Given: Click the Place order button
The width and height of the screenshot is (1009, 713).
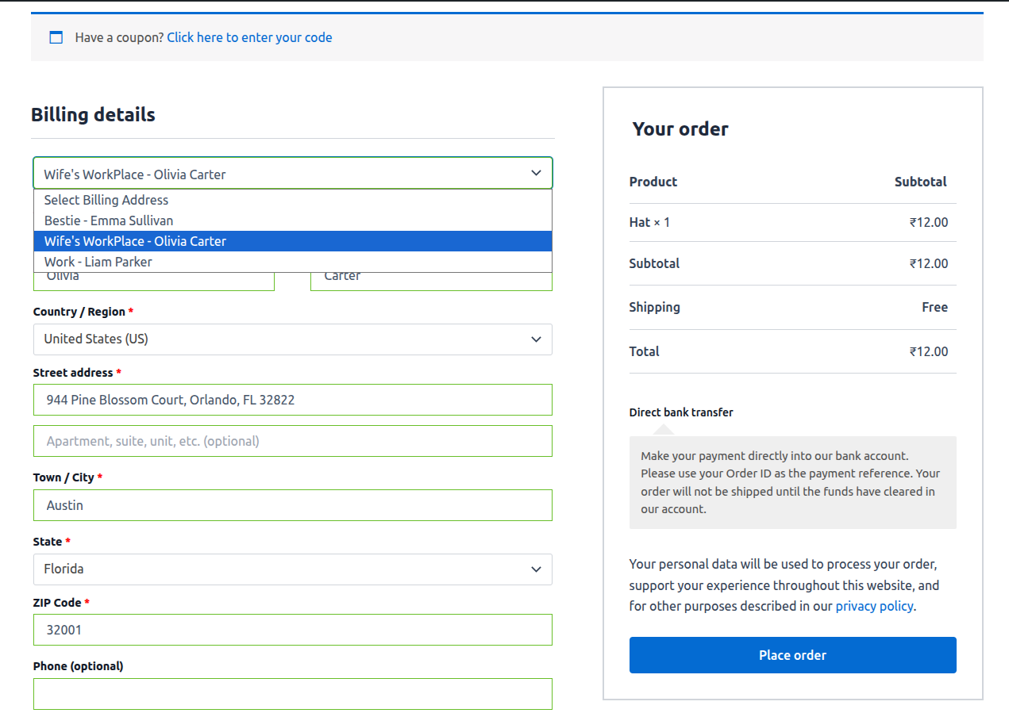Looking at the screenshot, I should (791, 654).
